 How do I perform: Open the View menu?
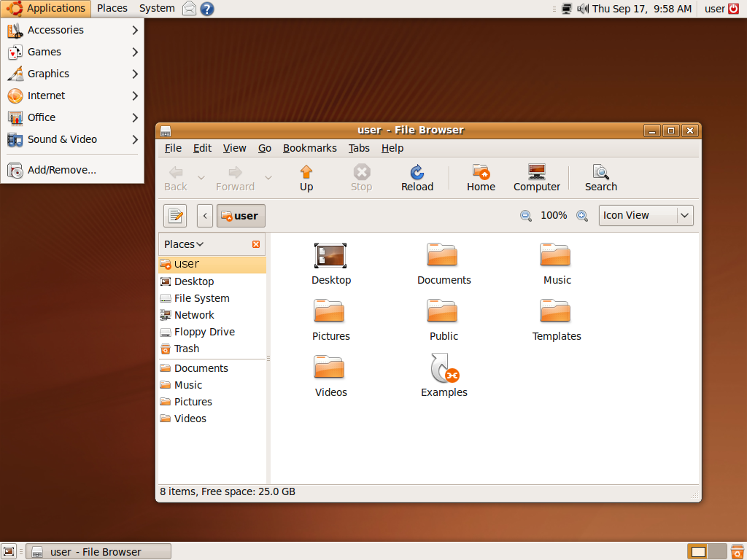pos(234,148)
